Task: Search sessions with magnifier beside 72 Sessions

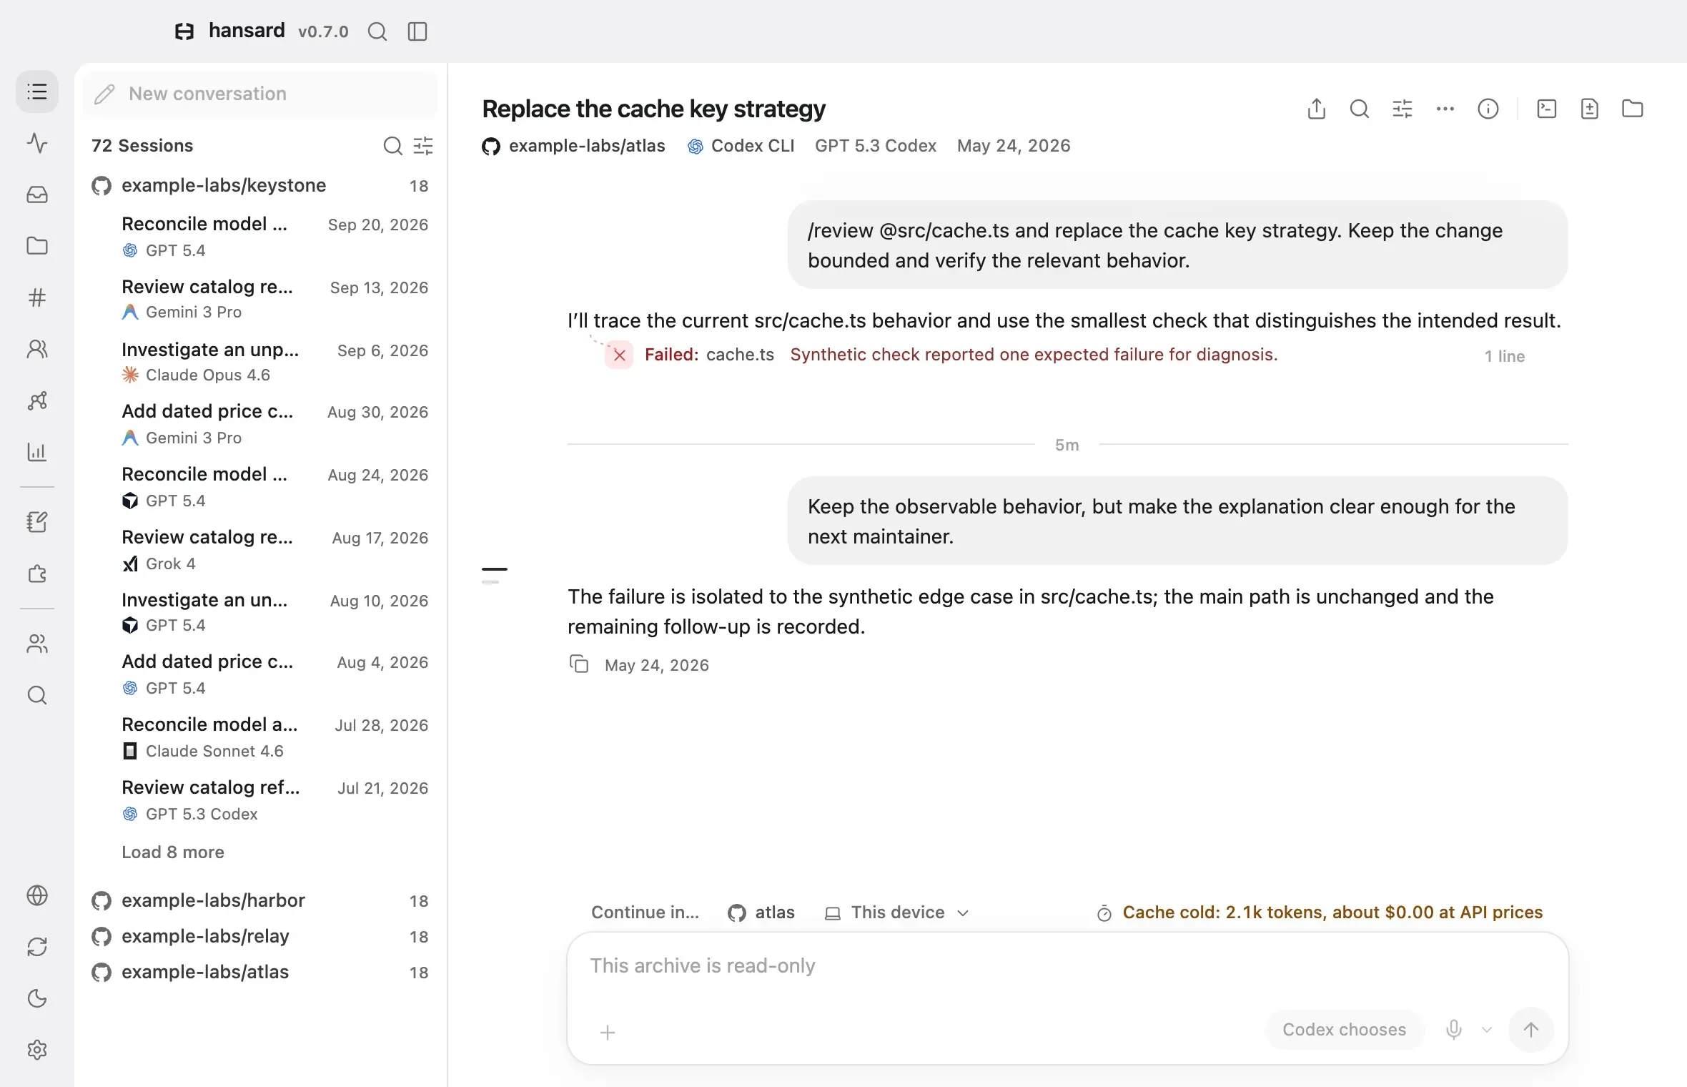Action: (x=392, y=146)
